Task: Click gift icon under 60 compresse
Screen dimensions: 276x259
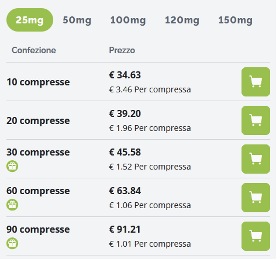Action: click(x=12, y=205)
